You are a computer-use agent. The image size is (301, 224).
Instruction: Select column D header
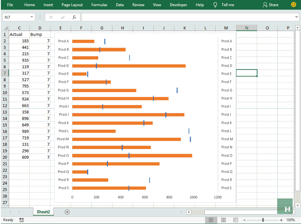40,28
